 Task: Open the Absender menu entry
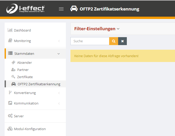[24, 62]
